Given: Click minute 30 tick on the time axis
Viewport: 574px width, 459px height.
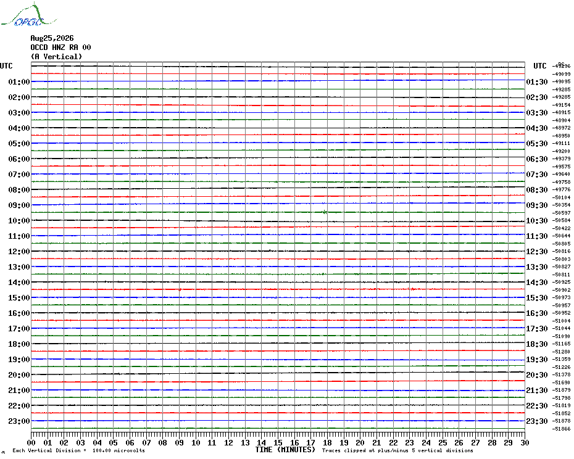Looking at the screenshot, I should (525, 442).
